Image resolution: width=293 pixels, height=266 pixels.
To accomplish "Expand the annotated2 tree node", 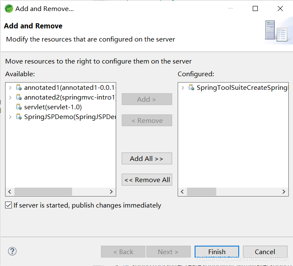I will [10, 97].
